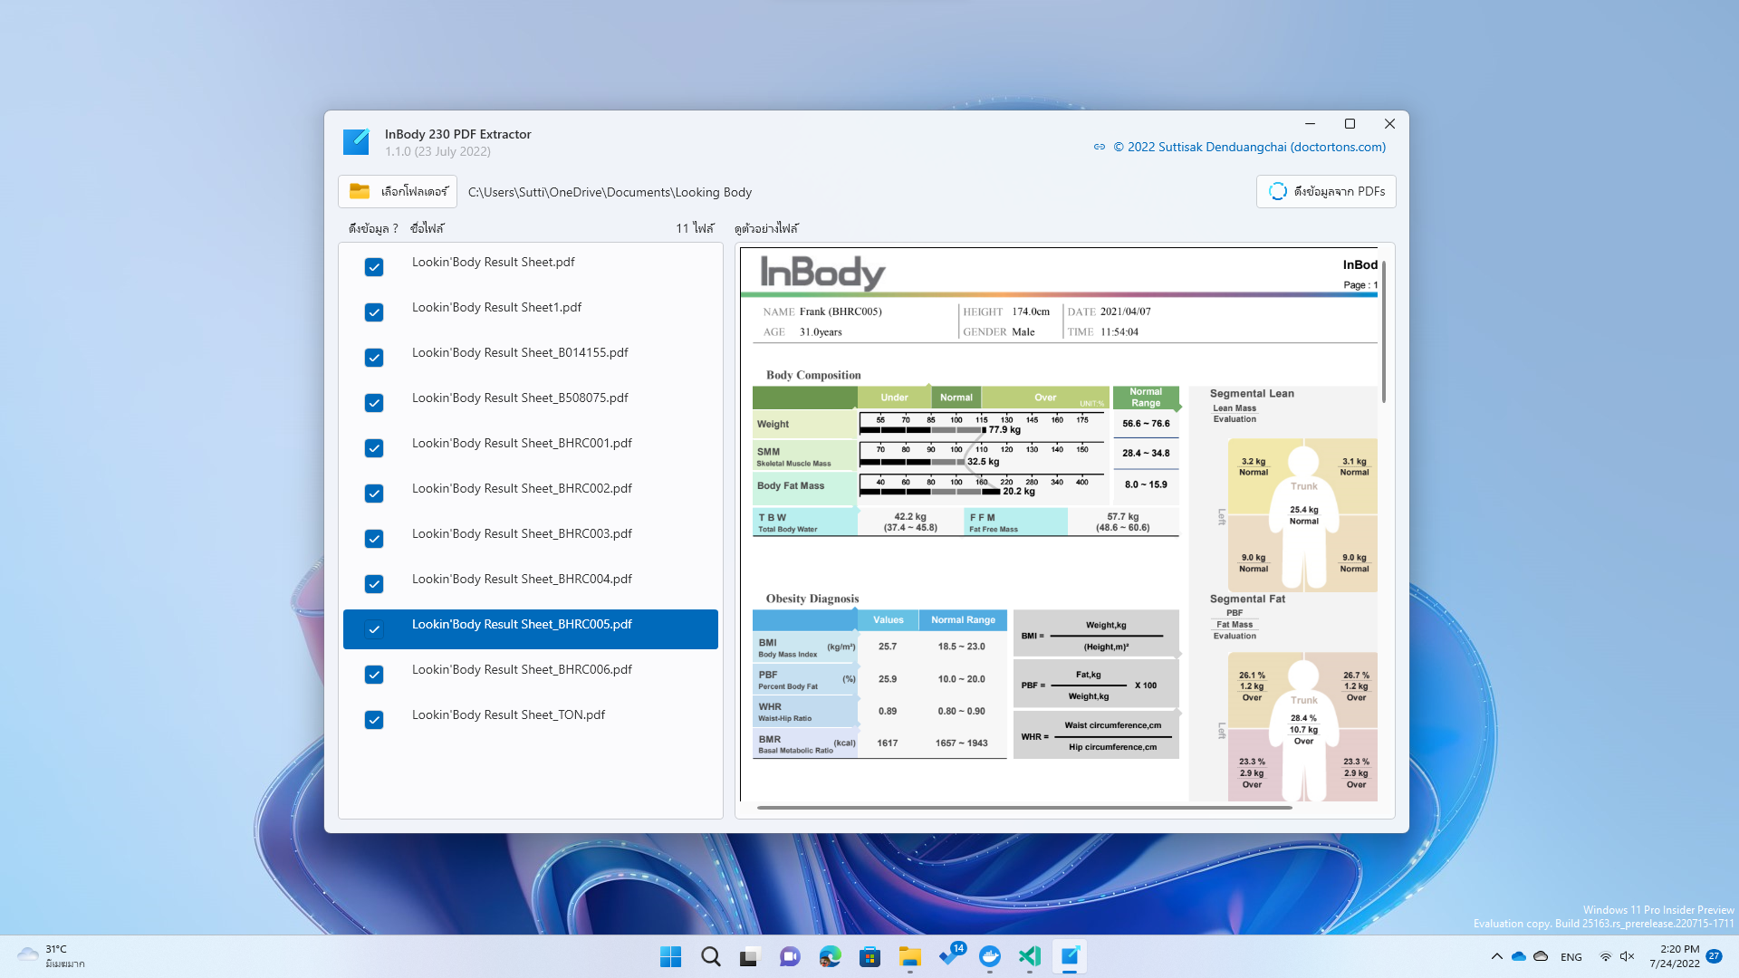Open Microsoft Store from the taskbar

tap(869, 956)
